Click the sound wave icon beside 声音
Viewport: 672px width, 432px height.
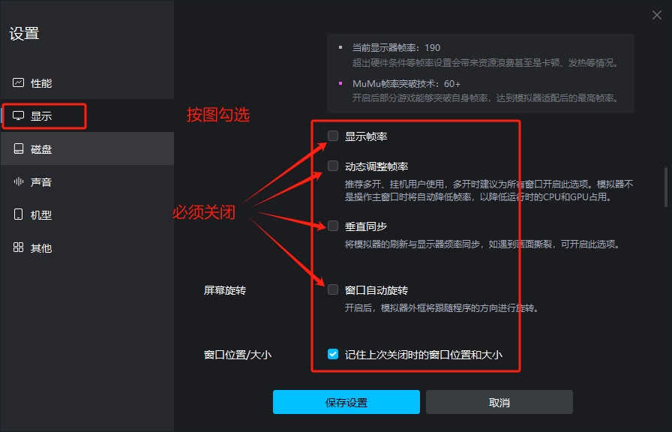(19, 182)
